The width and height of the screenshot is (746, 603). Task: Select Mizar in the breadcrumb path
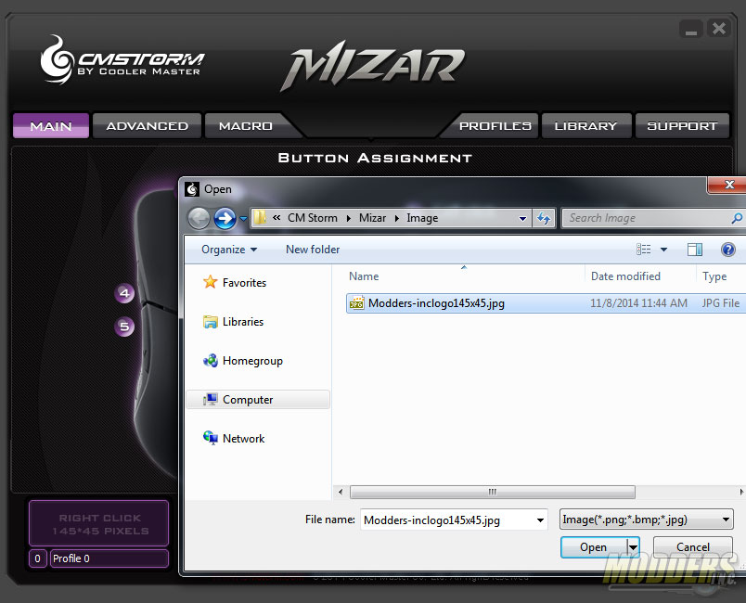(x=372, y=218)
